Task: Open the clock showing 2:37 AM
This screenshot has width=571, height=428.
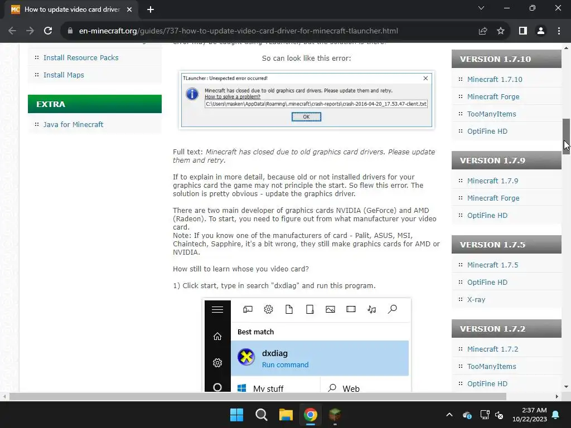Action: pos(530,415)
